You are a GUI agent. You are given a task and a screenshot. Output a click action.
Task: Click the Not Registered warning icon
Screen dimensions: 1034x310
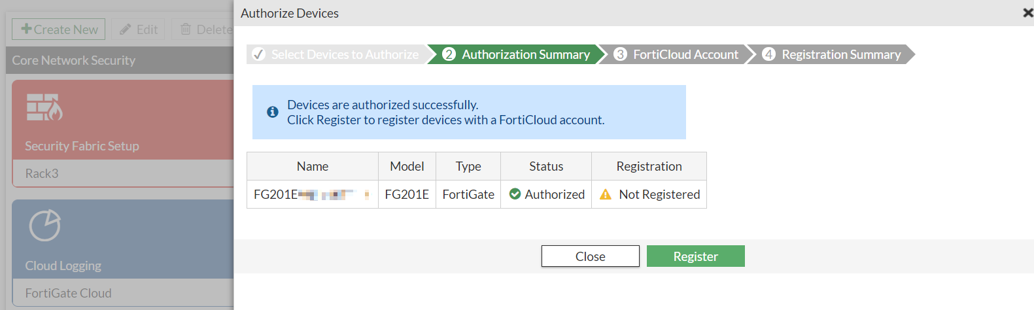(606, 194)
